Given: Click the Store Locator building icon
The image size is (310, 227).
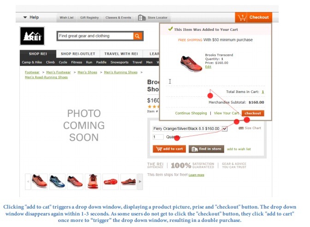Looking at the screenshot, I should coord(142,18).
